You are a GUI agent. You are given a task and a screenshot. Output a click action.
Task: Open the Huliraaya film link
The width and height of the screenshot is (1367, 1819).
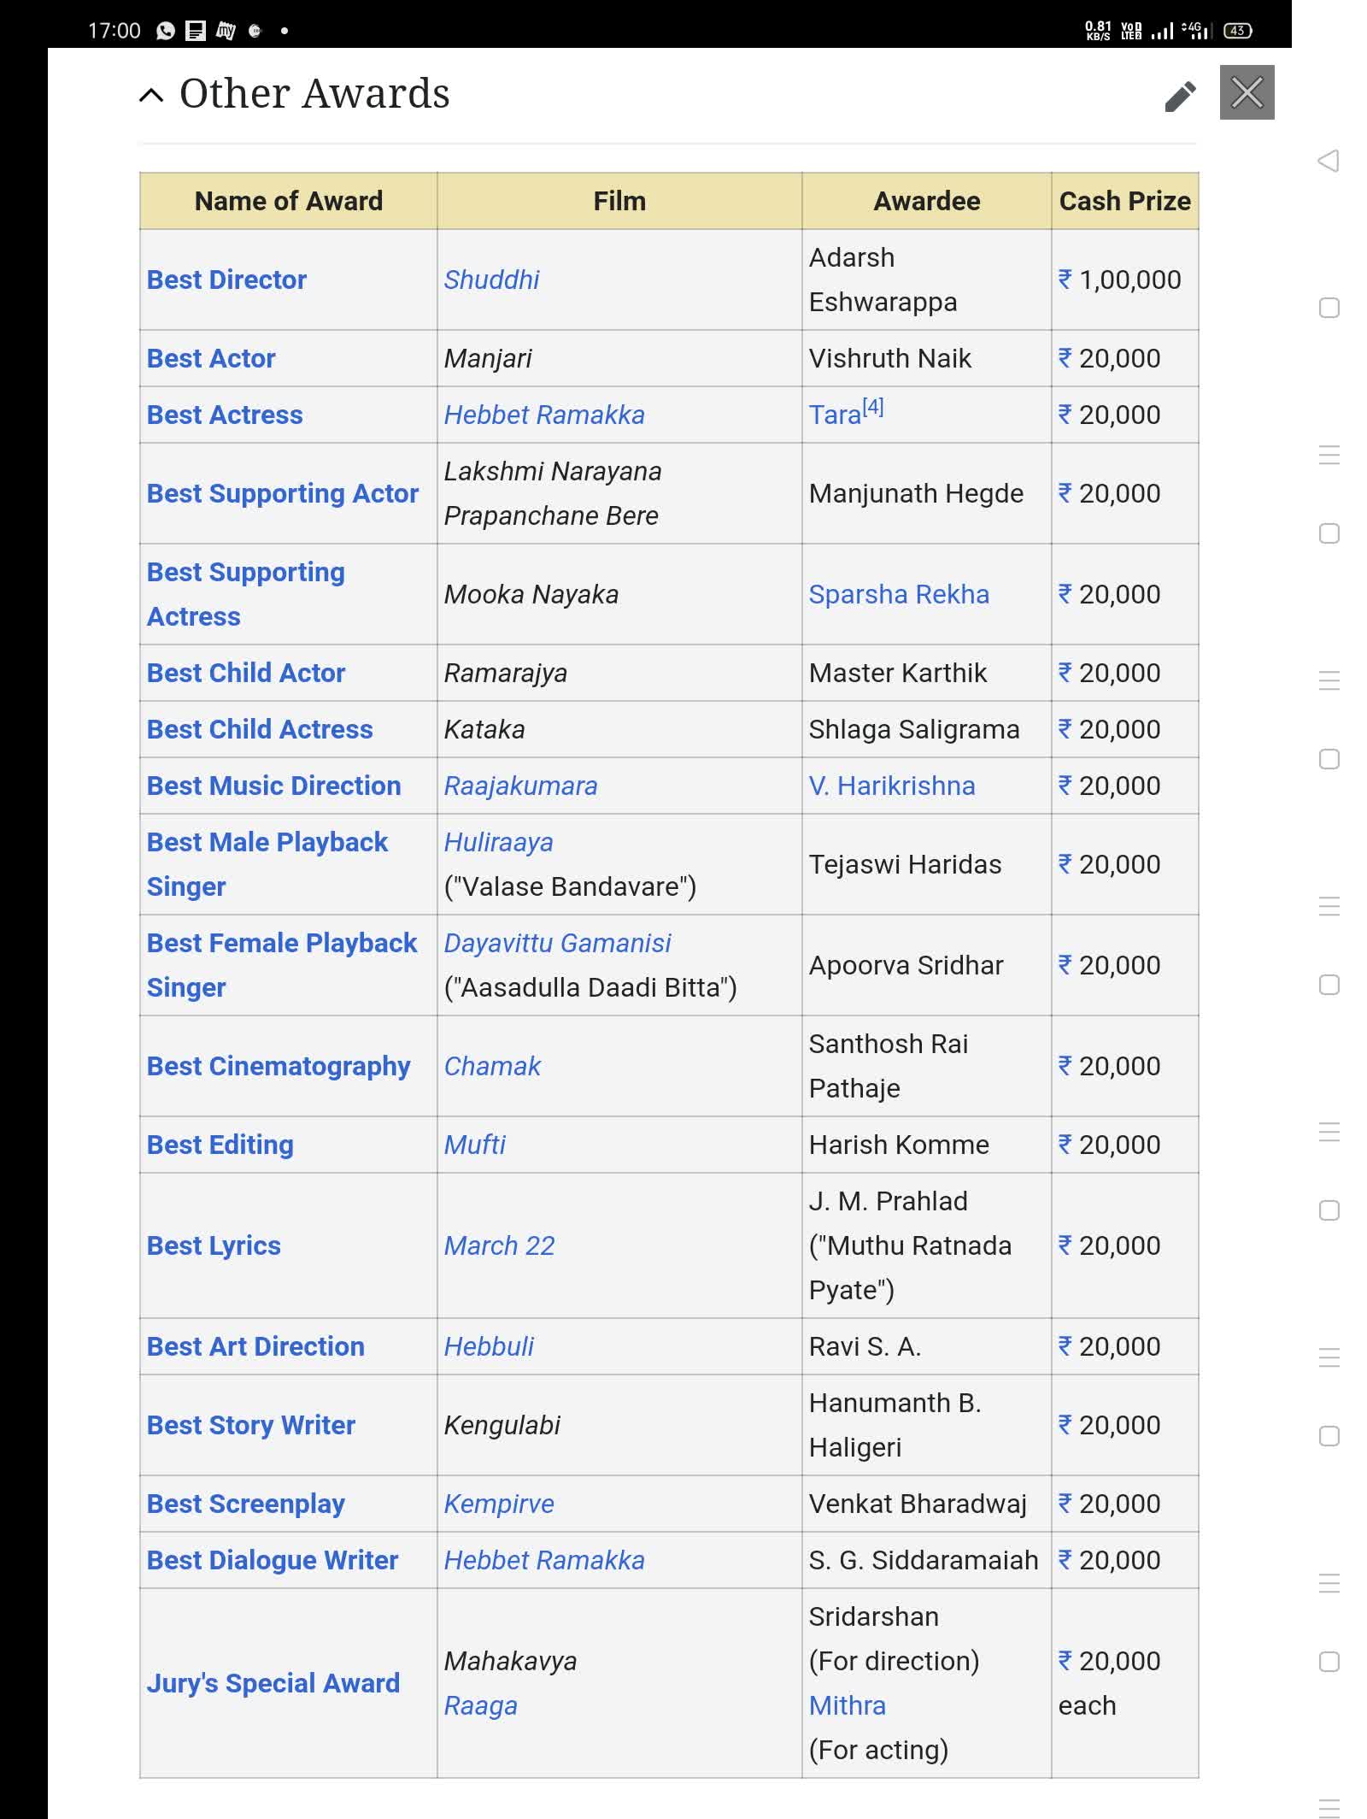(x=498, y=842)
